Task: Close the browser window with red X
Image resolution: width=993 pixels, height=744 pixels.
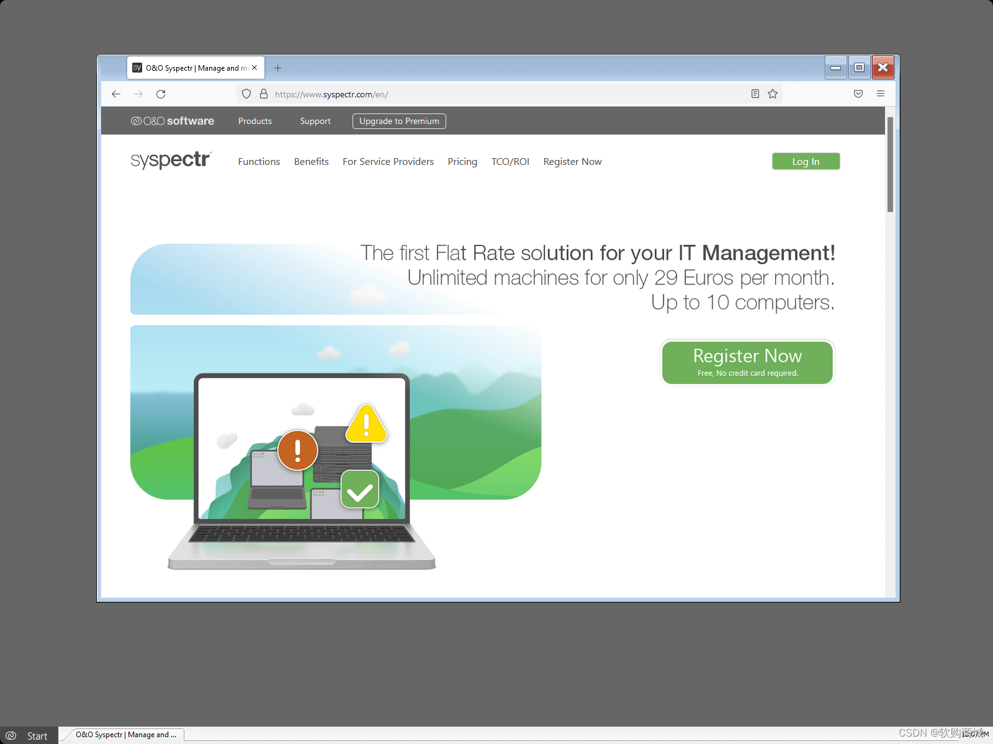Action: (883, 68)
